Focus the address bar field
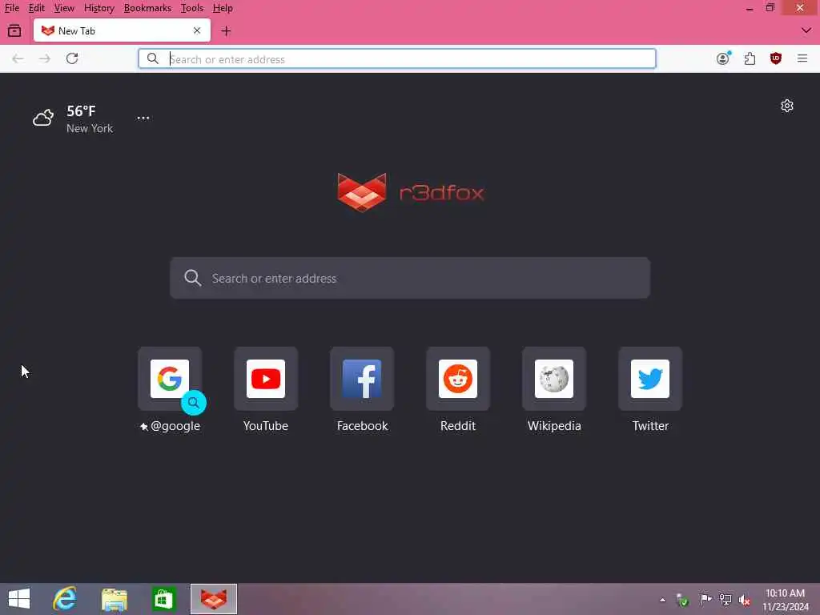Screen dimensions: 820x615 [x=397, y=58]
